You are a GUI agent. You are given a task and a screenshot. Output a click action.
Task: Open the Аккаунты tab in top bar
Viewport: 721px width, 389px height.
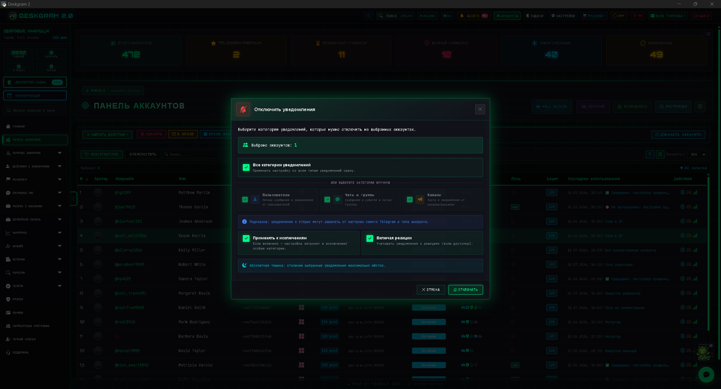tap(507, 16)
